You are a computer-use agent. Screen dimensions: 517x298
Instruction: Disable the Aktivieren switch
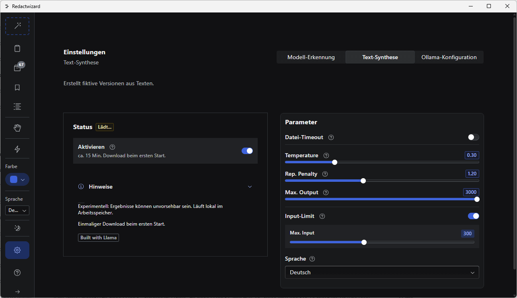(247, 151)
